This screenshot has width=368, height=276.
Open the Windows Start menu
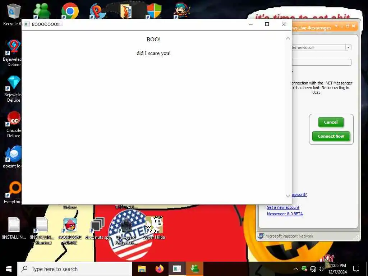coord(9,269)
